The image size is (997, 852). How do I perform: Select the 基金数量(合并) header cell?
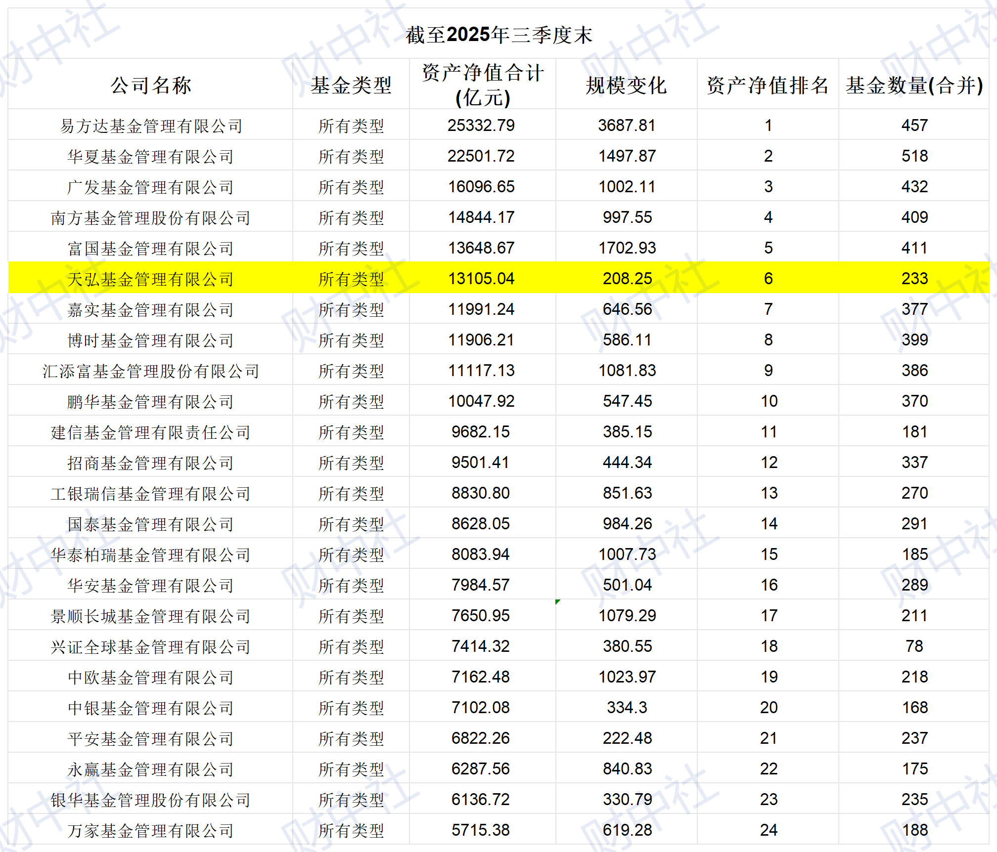914,85
